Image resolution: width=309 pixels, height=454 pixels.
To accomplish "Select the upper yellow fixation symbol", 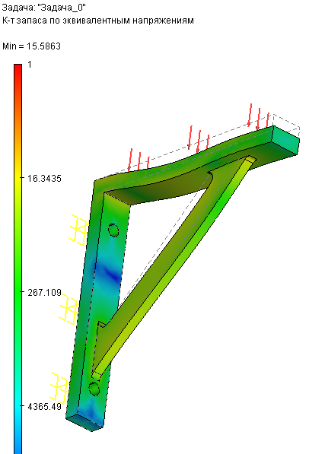I will coord(78,230).
